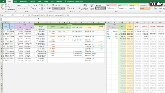Screen dimensions: 165x93
Task: Apply the Normal cell style
Action: tap(101, 5)
